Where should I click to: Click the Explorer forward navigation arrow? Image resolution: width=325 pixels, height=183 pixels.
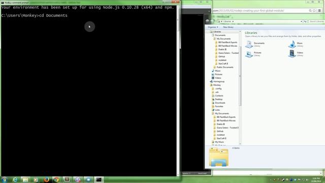(212, 21)
